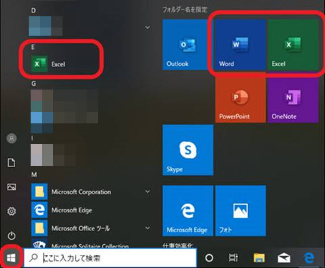Open the Mail icon on the taskbar
325x268 pixels.
point(284,258)
